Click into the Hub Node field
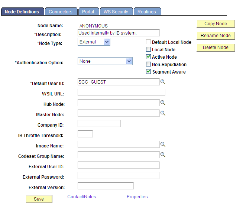This screenshot has height=205, width=243. [119, 102]
